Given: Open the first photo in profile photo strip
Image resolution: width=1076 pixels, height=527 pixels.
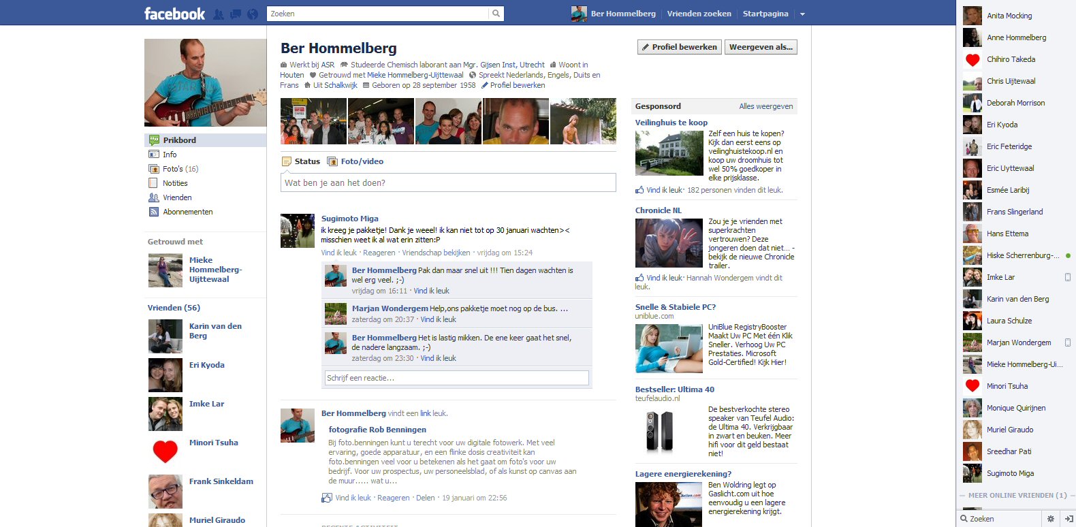Looking at the screenshot, I should (x=313, y=121).
